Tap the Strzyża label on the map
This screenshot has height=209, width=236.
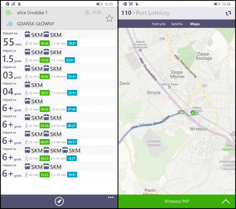154,93
